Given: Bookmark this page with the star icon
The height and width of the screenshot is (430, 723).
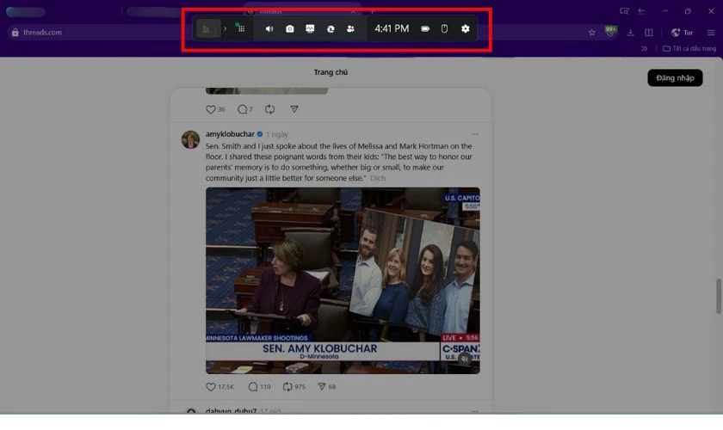Looking at the screenshot, I should 591,33.
